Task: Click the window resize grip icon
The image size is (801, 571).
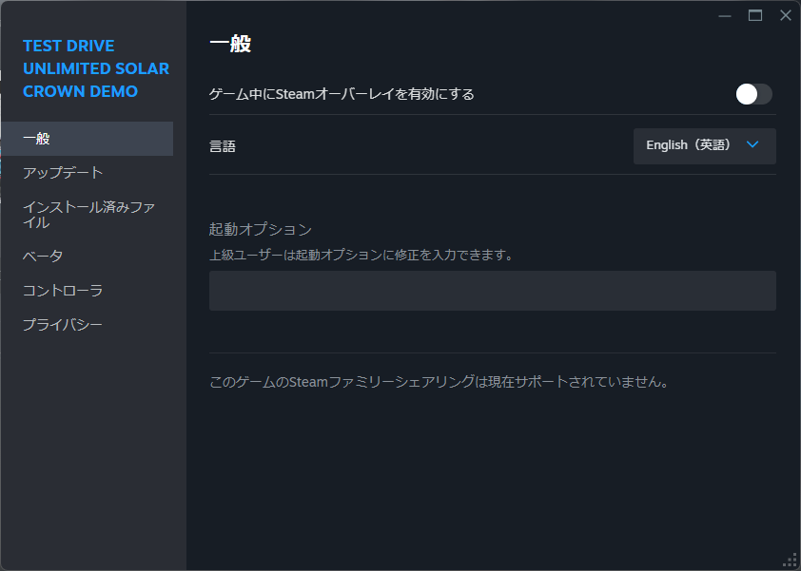Action: tap(790, 561)
